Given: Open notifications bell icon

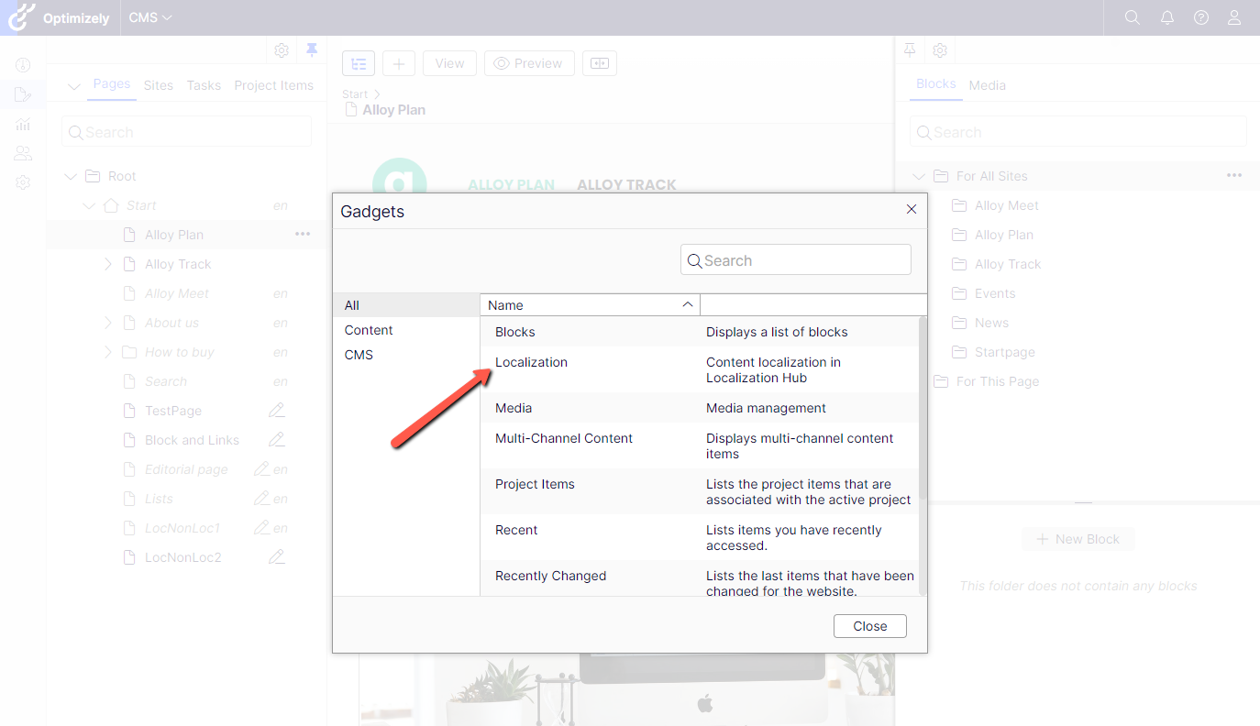Looking at the screenshot, I should tap(1166, 17).
